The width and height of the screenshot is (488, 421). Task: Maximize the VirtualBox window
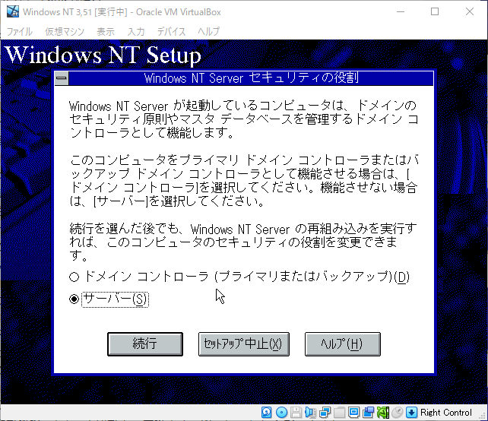435,12
